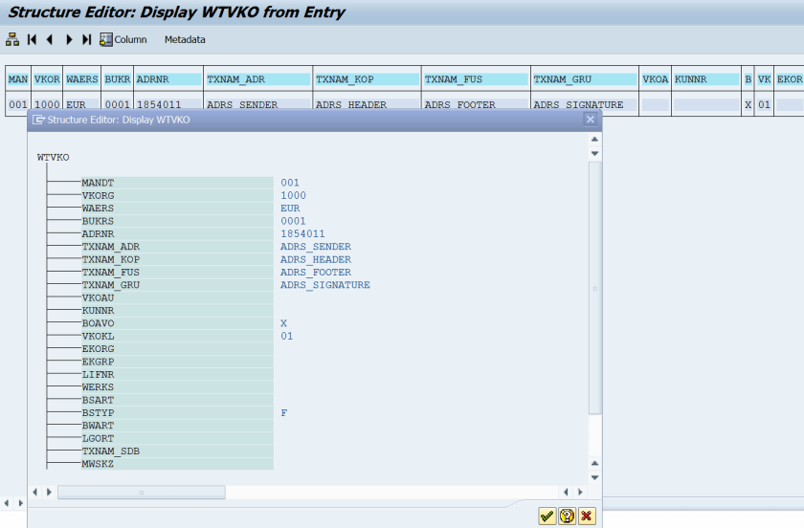804x528 pixels.
Task: Go to the next entry
Action: click(69, 39)
